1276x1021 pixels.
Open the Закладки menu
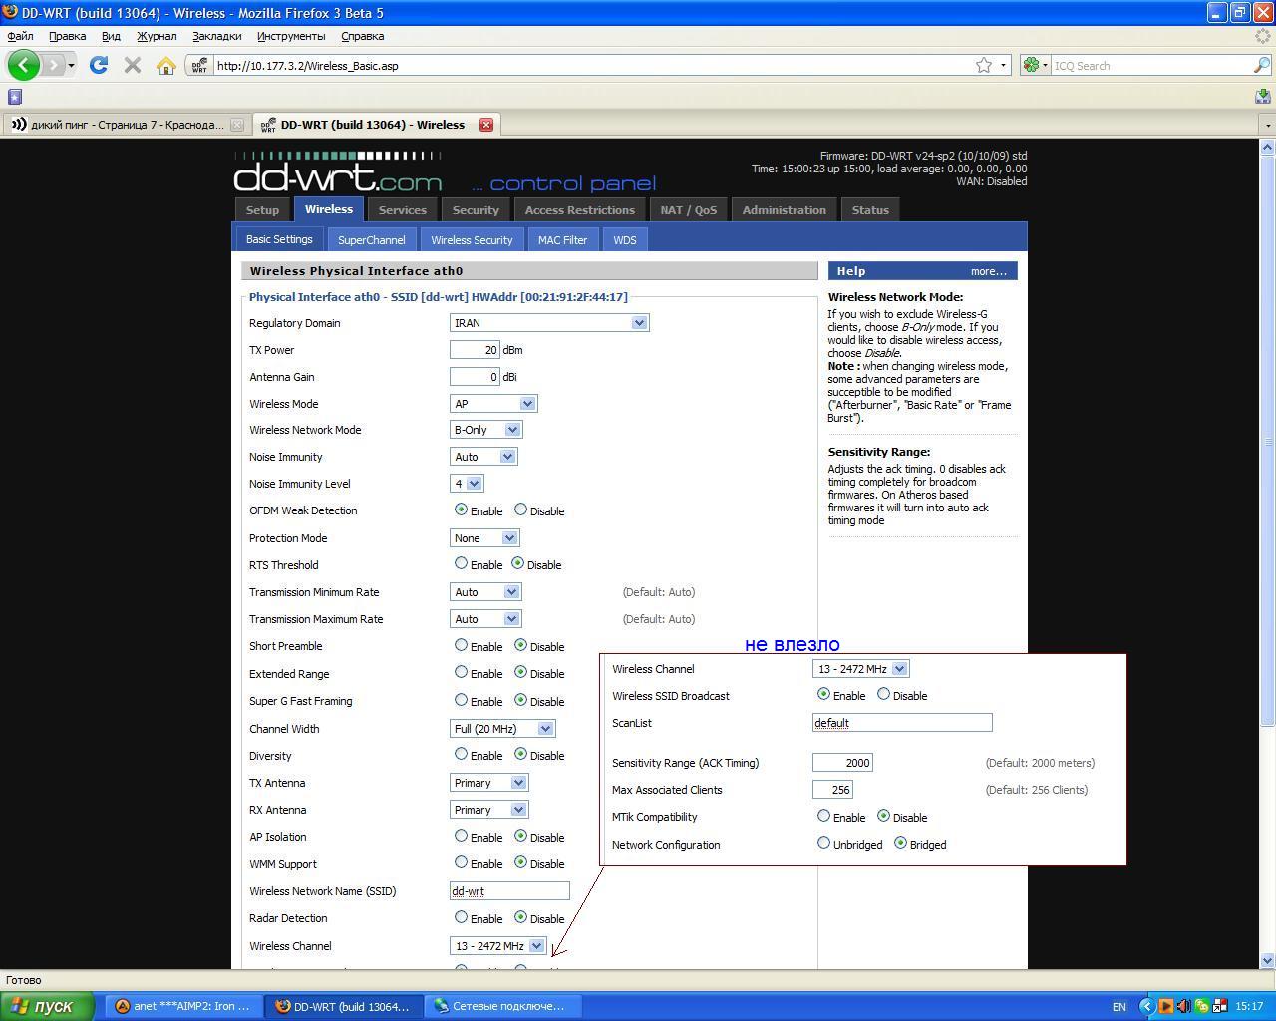tap(217, 36)
